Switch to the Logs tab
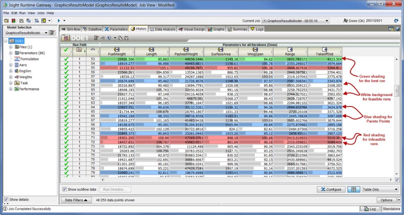 pos(257,29)
